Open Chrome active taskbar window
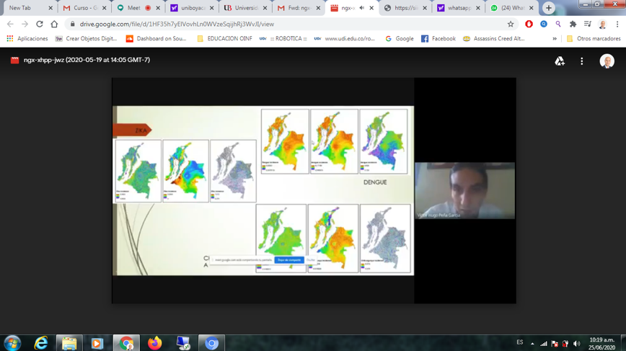Viewport: 626px width, 351px height. click(x=126, y=343)
